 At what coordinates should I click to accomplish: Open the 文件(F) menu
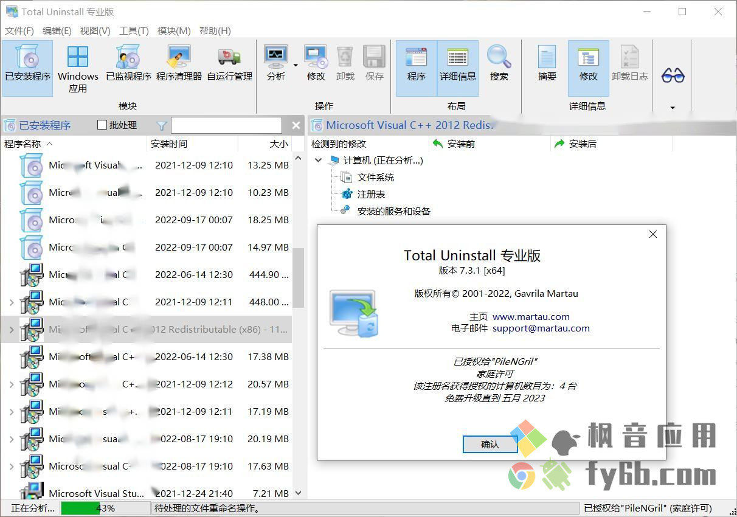[19, 30]
